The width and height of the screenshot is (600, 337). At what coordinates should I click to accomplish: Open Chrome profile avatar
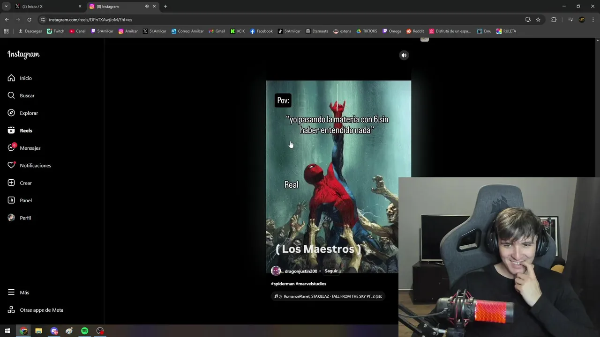[x=582, y=20]
